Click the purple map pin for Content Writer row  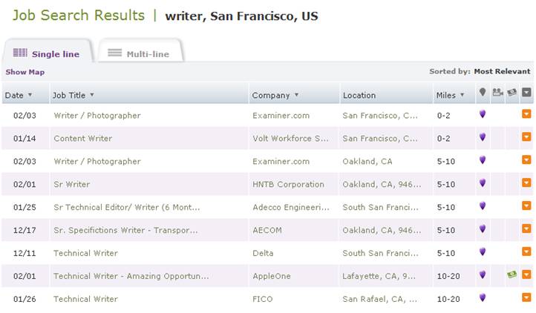pyautogui.click(x=483, y=137)
